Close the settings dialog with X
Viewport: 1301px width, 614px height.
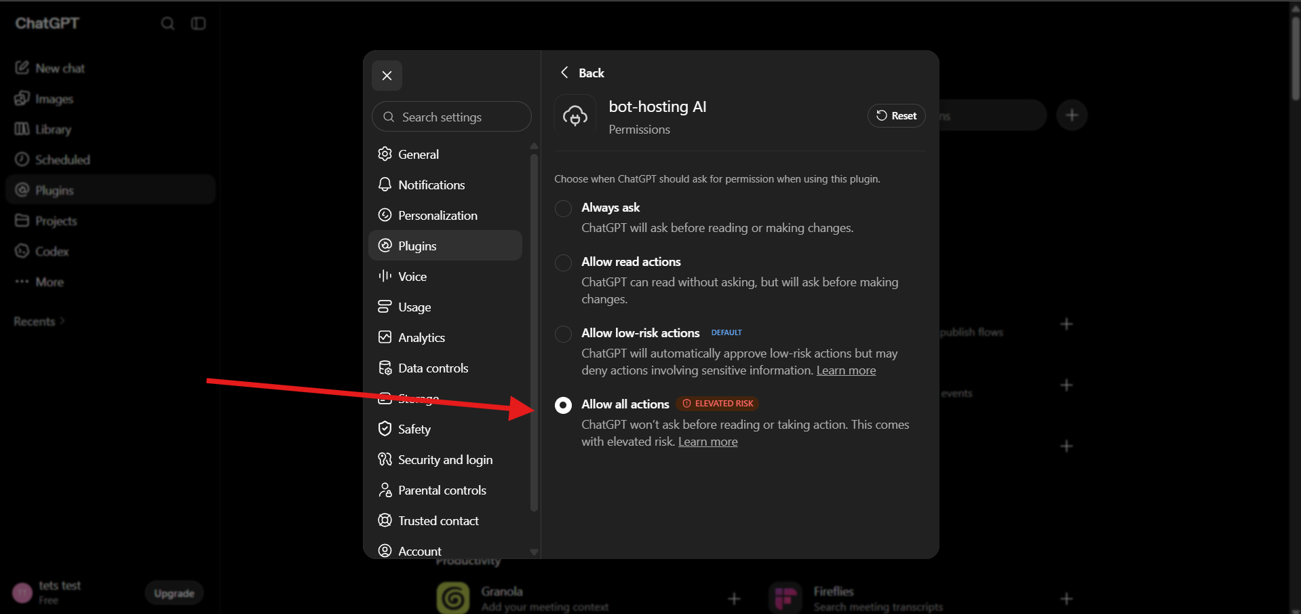(x=387, y=75)
